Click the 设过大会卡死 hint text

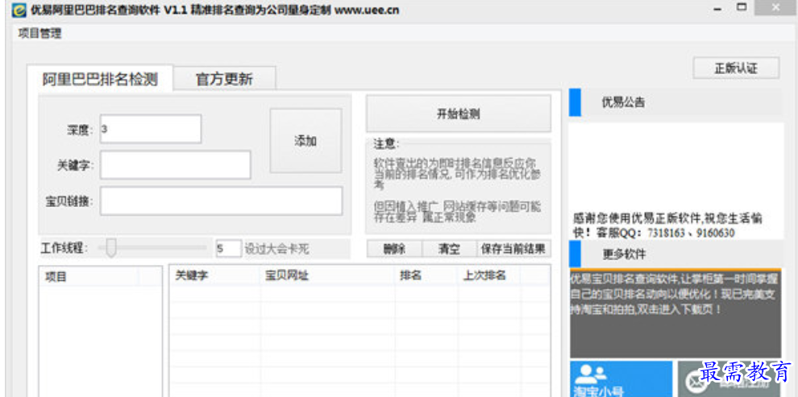pyautogui.click(x=276, y=249)
